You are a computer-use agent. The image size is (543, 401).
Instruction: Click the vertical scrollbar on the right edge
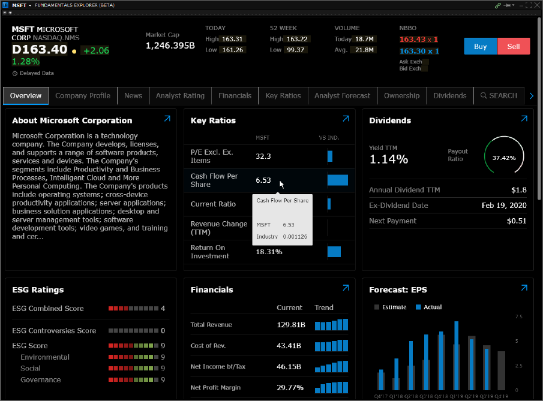[x=539, y=108]
